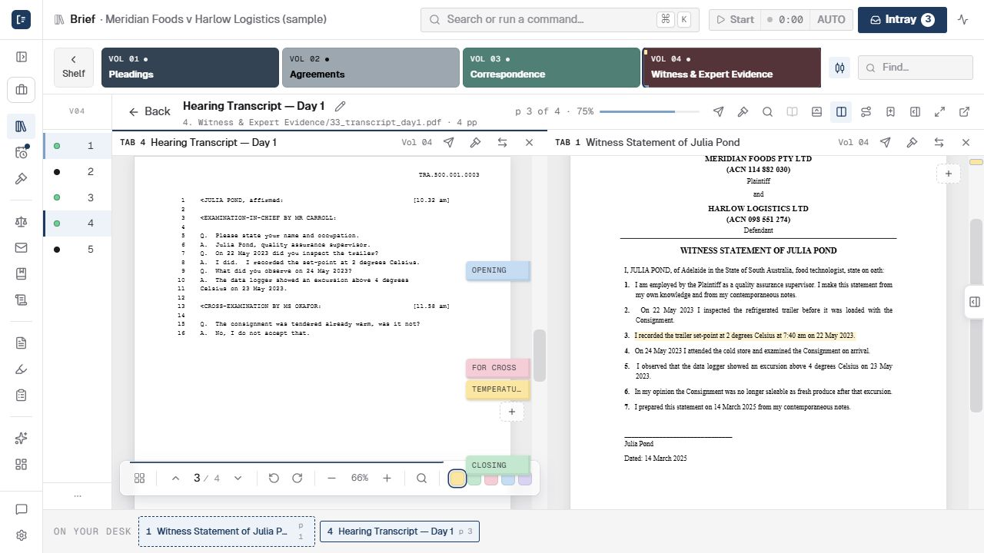Toggle the sidebar panel icon at top

tap(22, 57)
